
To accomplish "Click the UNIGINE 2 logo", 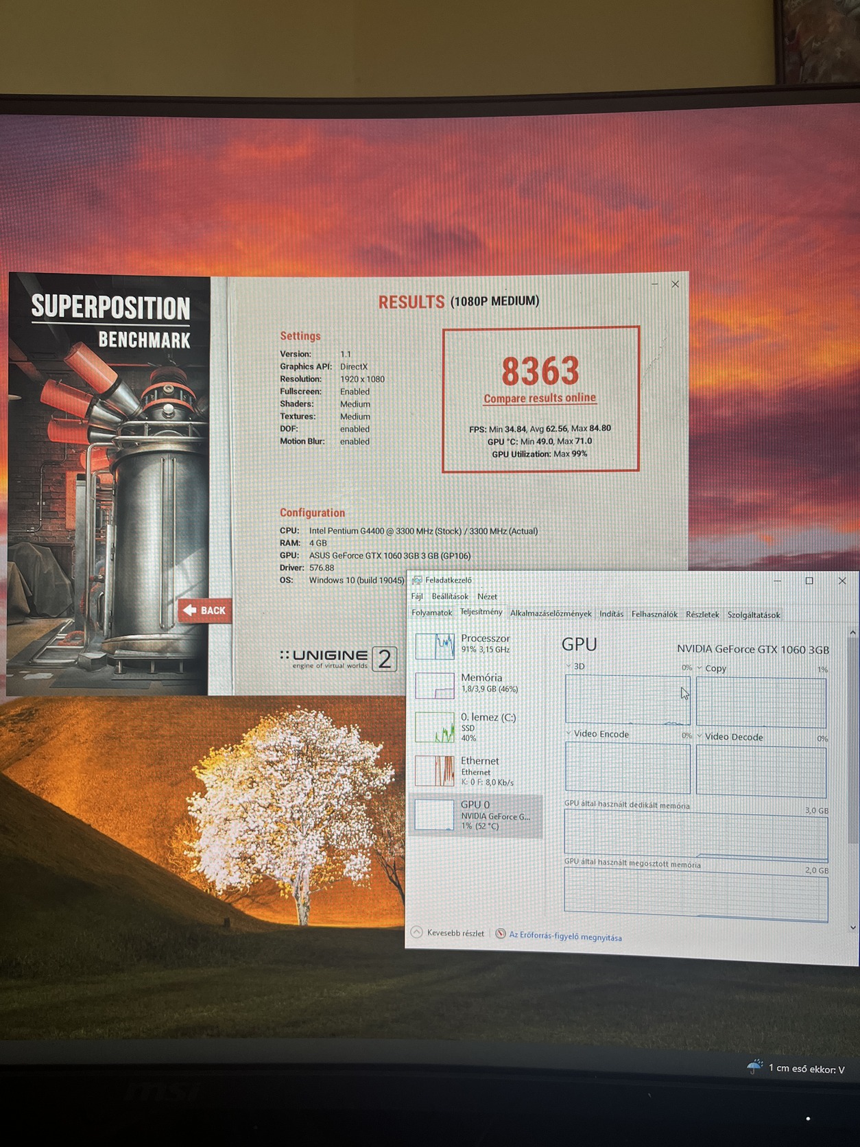I will (x=338, y=659).
